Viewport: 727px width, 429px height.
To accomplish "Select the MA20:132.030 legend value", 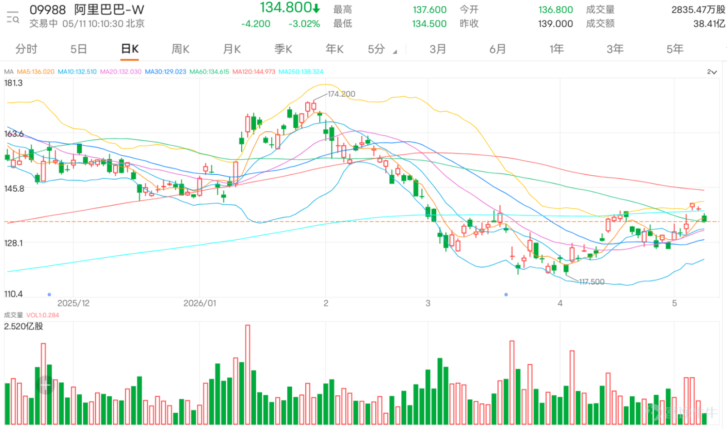I will click(x=121, y=72).
